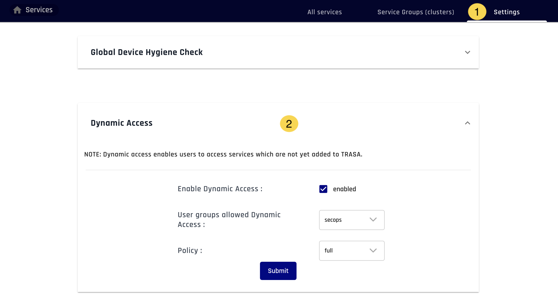The image size is (558, 302).
Task: Click the Services label in the navbar
Action: [39, 10]
